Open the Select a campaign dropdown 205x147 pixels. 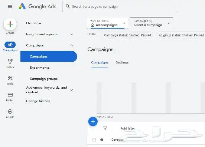(x=152, y=23)
